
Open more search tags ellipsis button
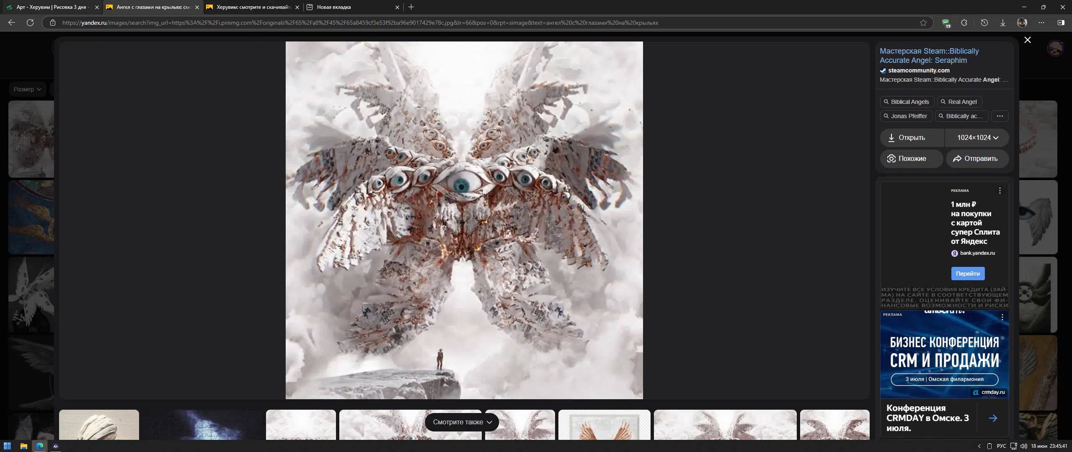[x=1000, y=116]
